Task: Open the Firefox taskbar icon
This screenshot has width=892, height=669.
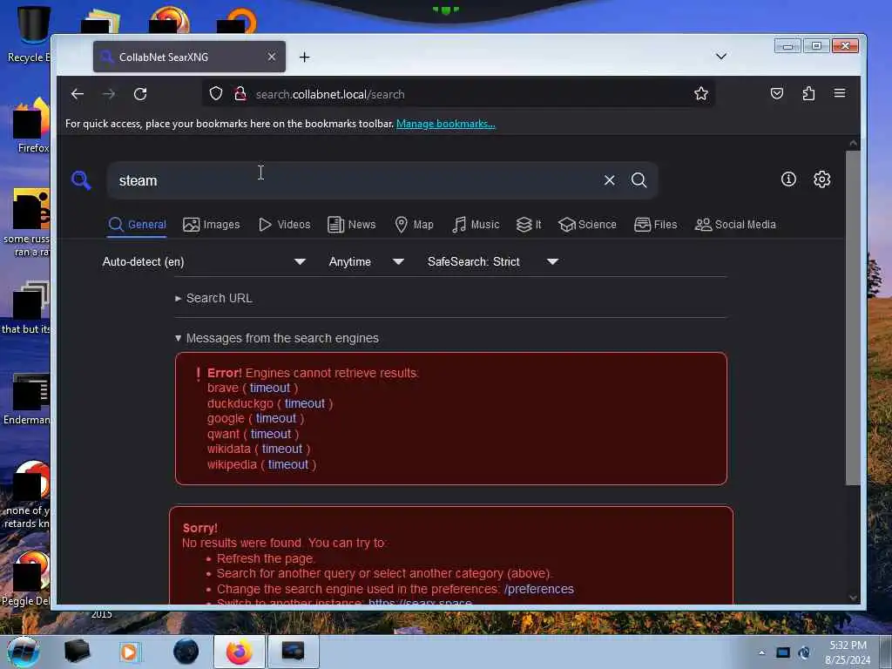Action: click(x=239, y=652)
